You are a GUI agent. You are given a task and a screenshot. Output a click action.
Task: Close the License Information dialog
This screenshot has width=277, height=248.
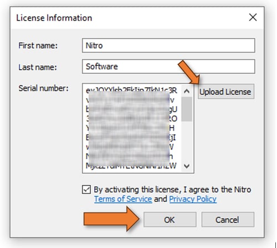253,18
